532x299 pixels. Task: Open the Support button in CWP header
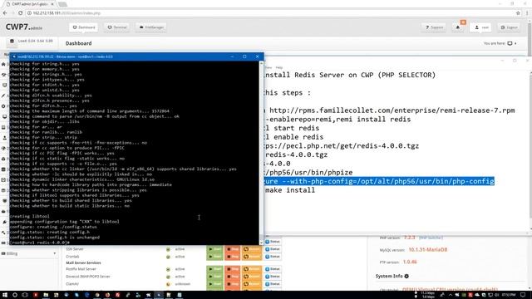pos(434,27)
